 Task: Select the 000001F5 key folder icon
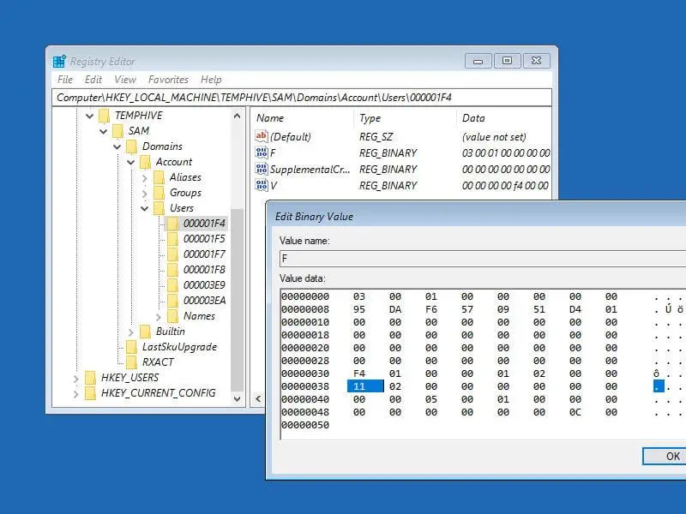[x=173, y=239]
